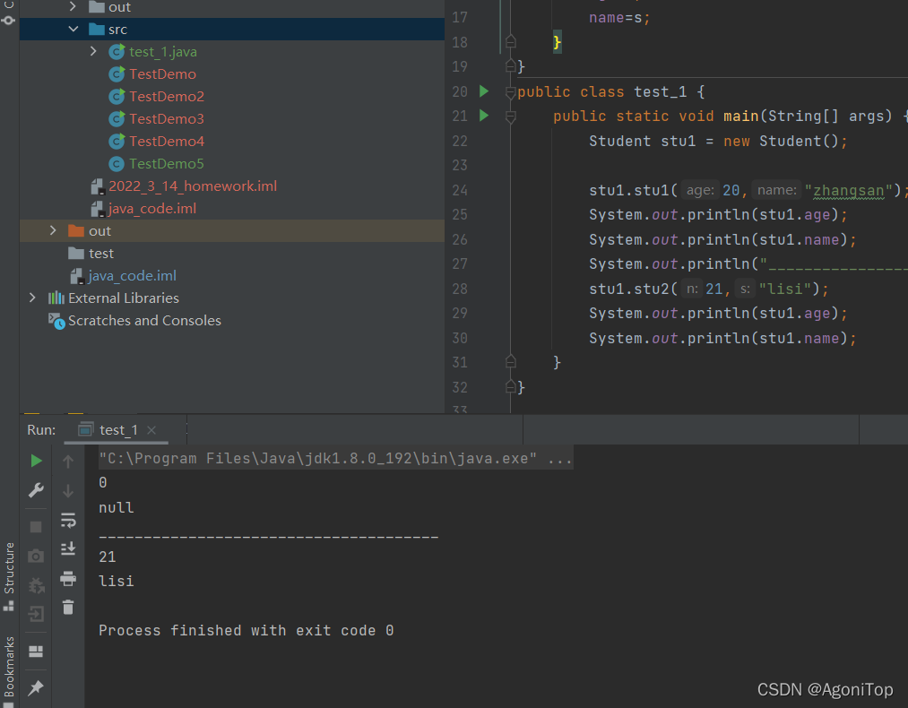Image resolution: width=908 pixels, height=708 pixels.
Task: Expand the highlighted out folder
Action: tap(53, 230)
